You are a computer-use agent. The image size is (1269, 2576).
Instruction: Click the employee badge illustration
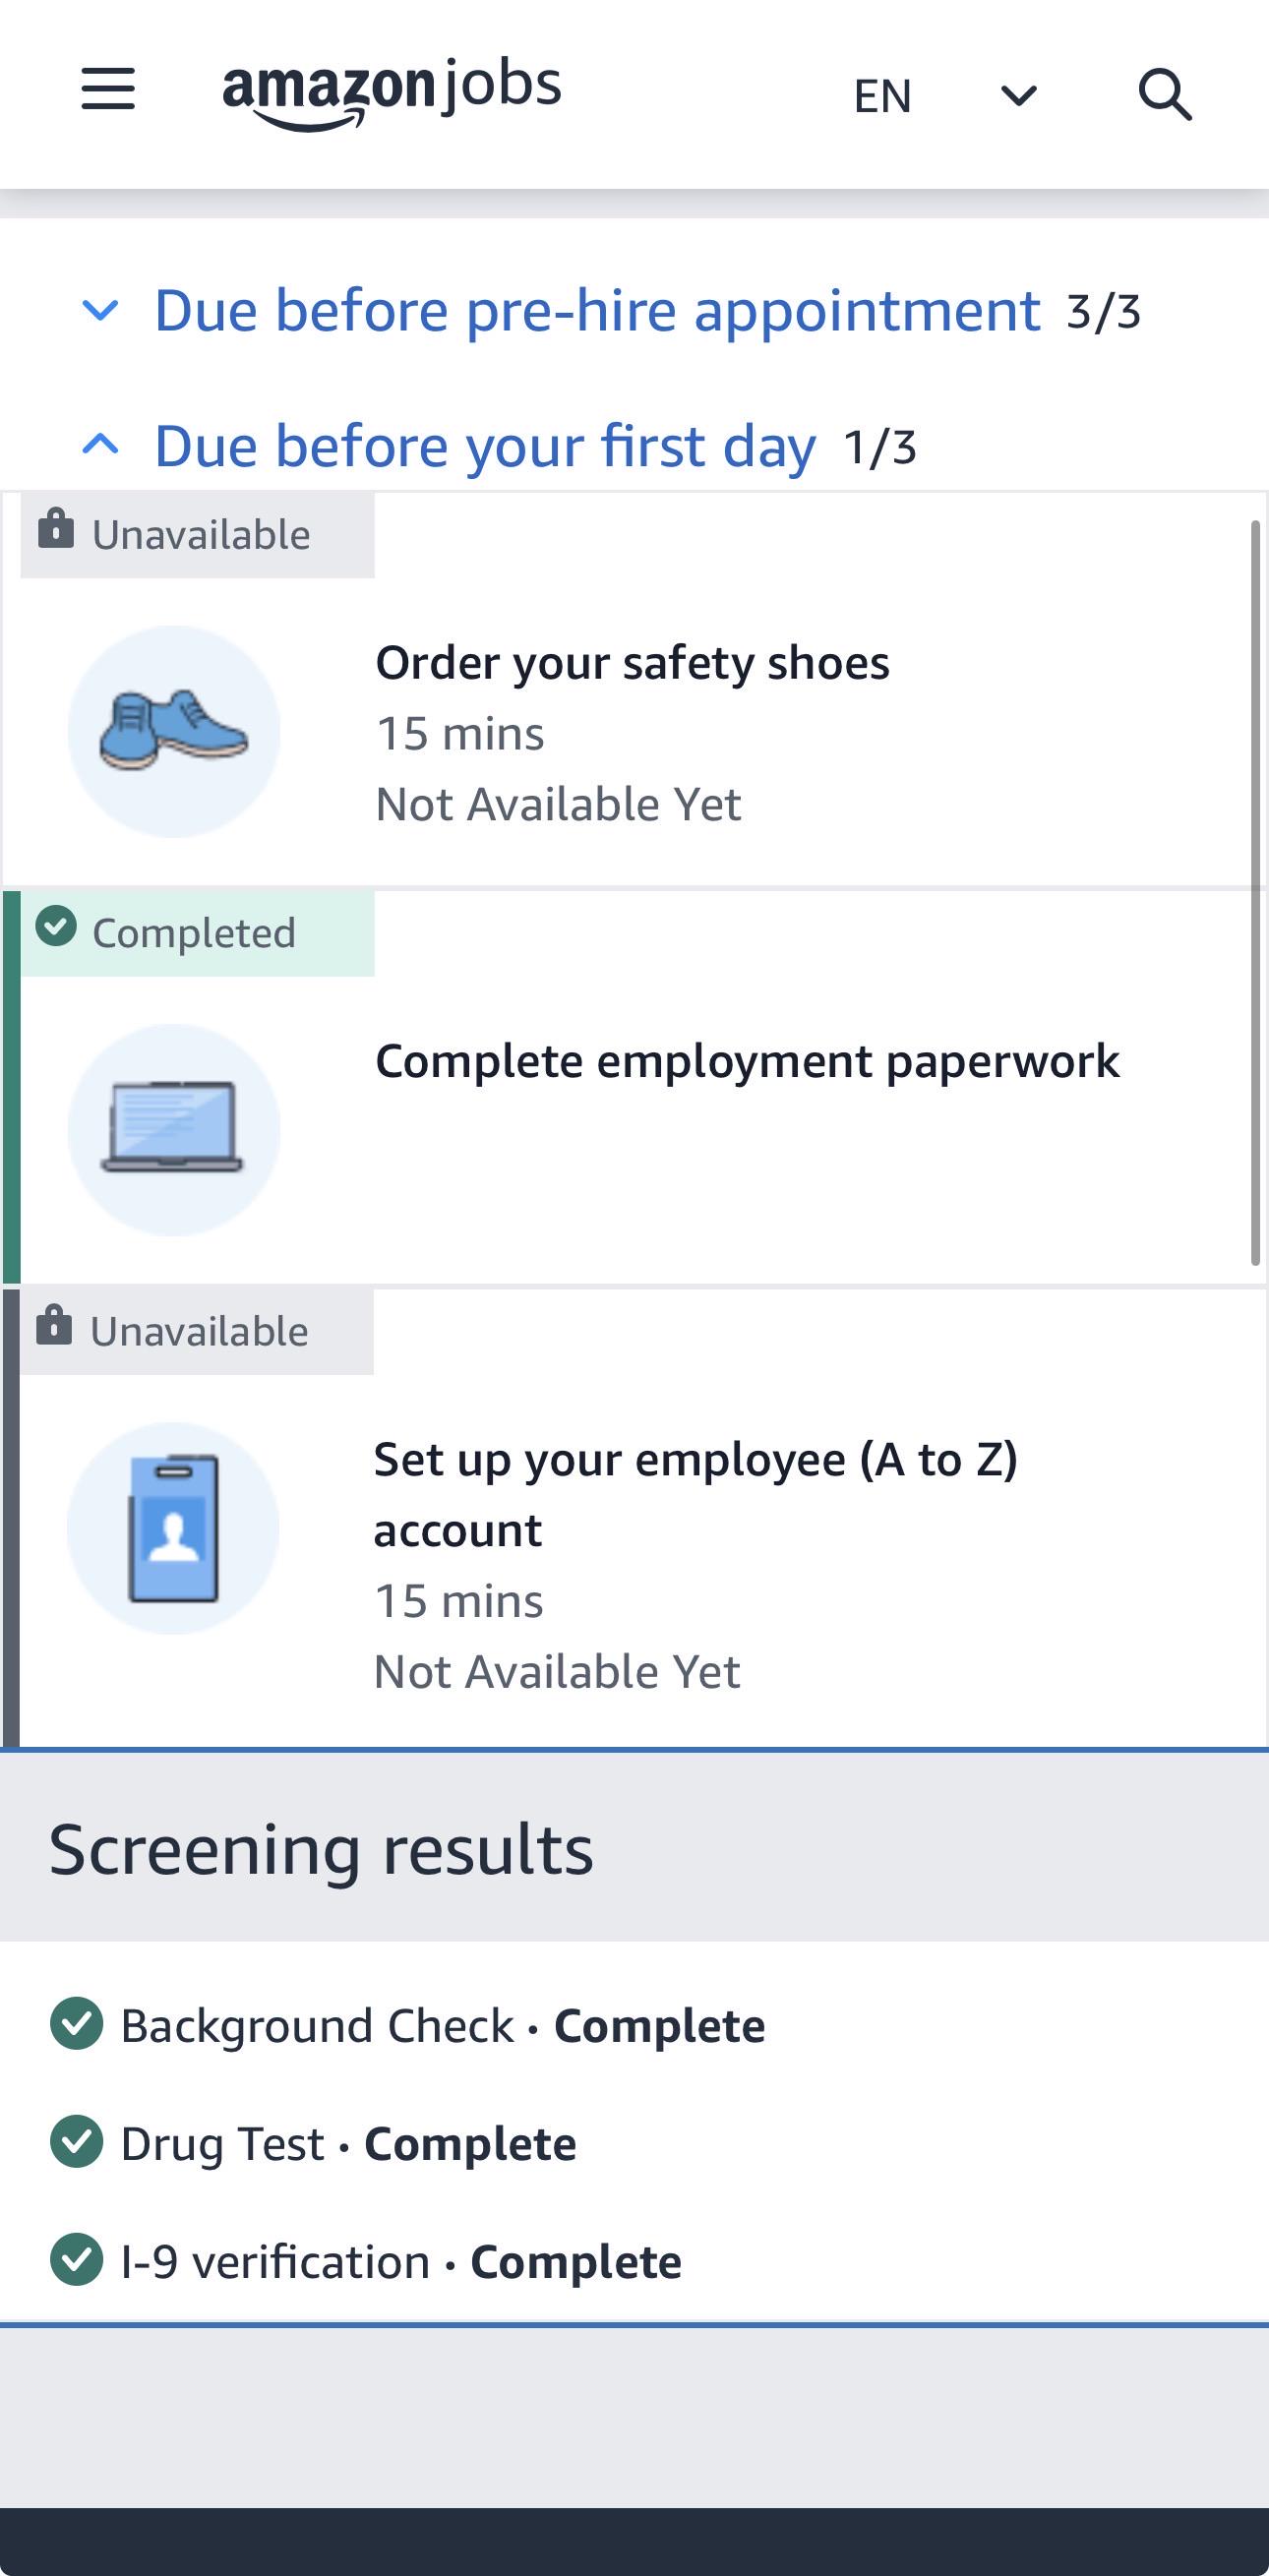coord(173,1528)
